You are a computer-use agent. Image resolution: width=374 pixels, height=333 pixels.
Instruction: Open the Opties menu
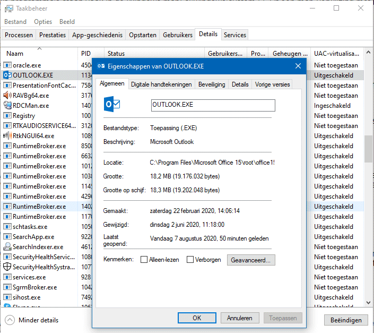pyautogui.click(x=43, y=22)
